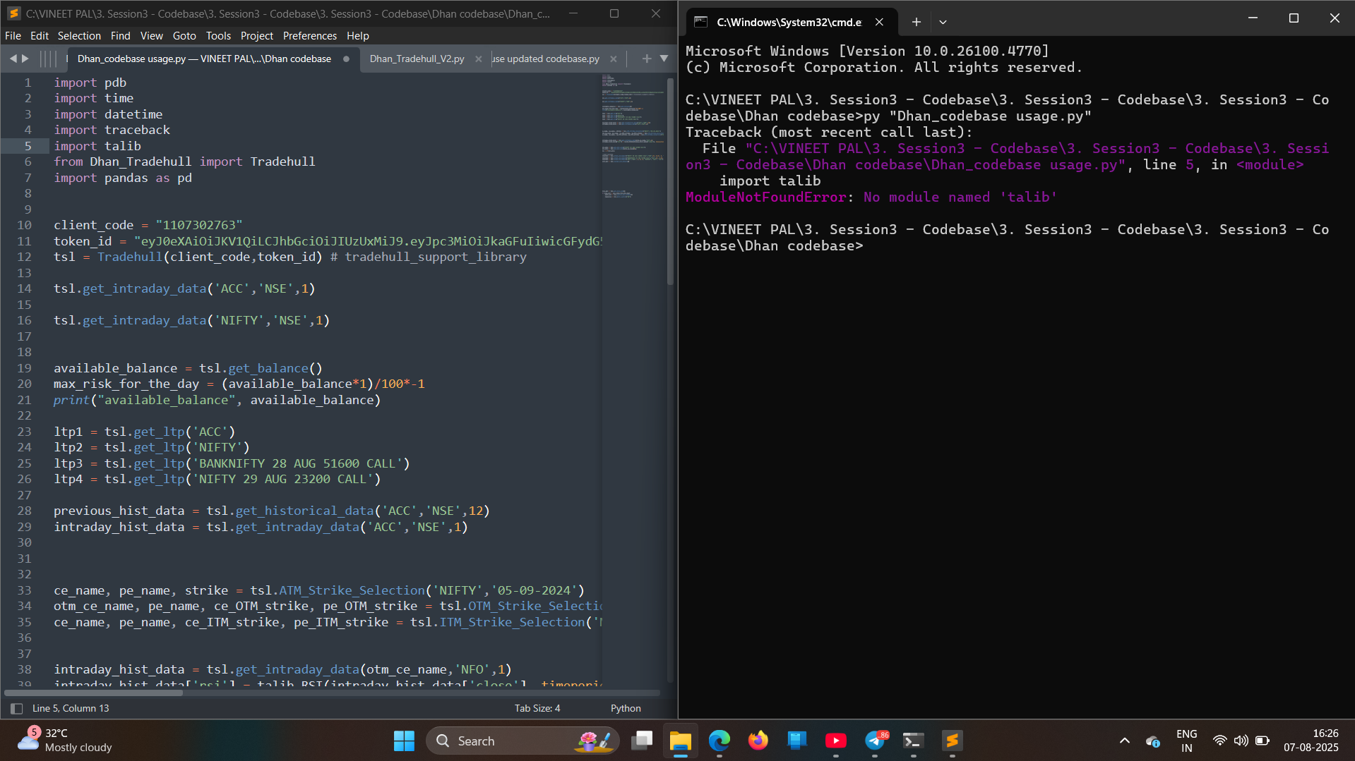Image resolution: width=1355 pixels, height=761 pixels.
Task: Click the ATM_Strike_Selection line
Action: click(x=319, y=590)
